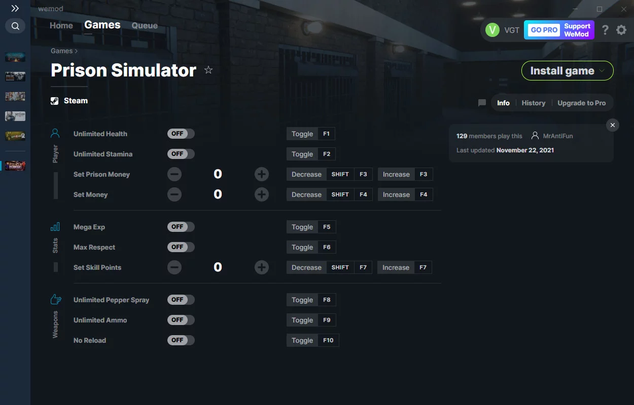Switch to the History tab
The image size is (634, 405).
(x=534, y=103)
